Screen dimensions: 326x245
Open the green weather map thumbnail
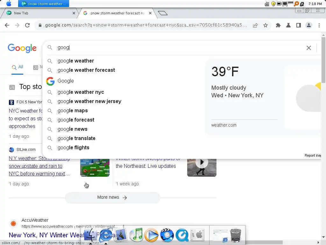pyautogui.click(x=95, y=167)
